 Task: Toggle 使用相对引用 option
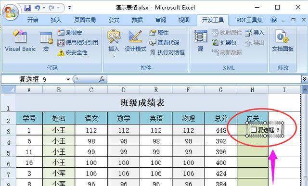pyautogui.click(x=77, y=42)
